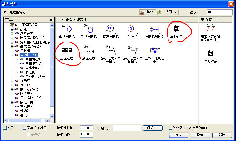
Task: Expand the 继电器/接触器 node
Action: (x=12, y=46)
